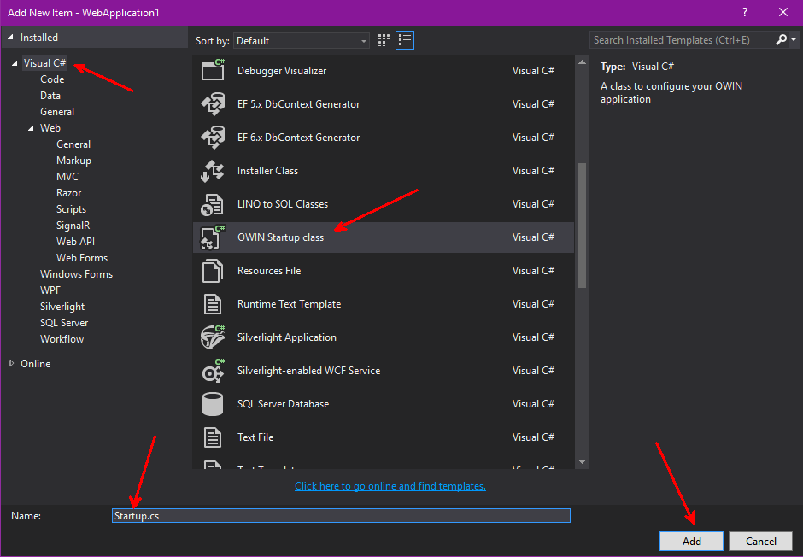The image size is (803, 557).
Task: Collapse the Web tree node
Action: point(31,128)
